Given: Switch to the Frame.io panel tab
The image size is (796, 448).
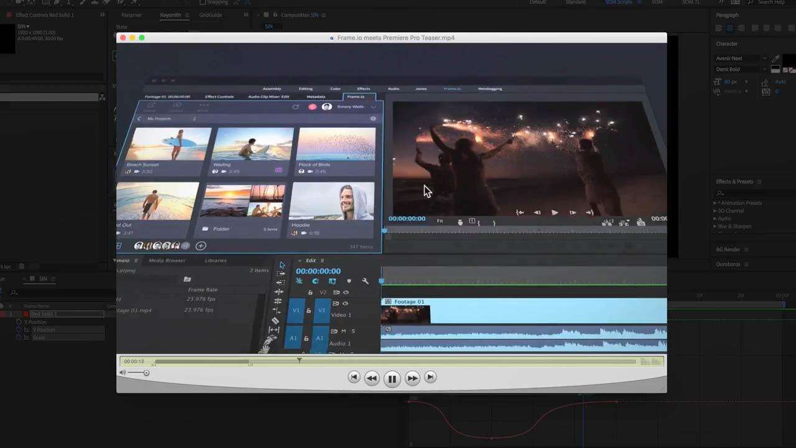Looking at the screenshot, I should coord(356,96).
